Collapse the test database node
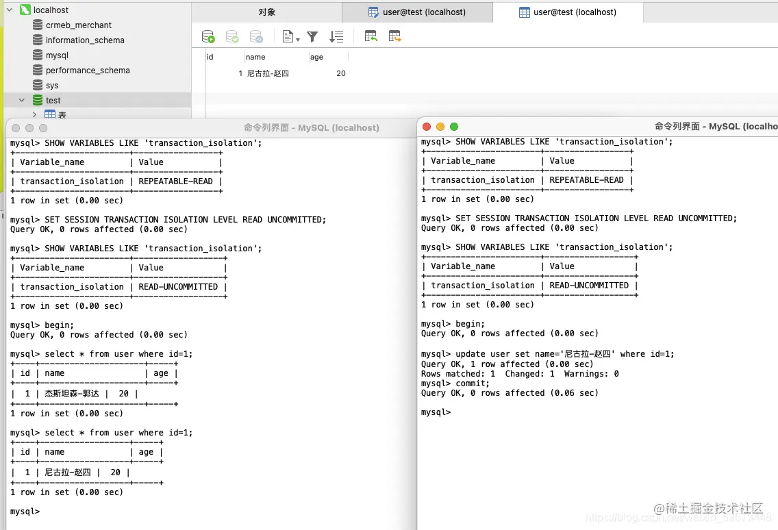This screenshot has width=778, height=530. [22, 100]
